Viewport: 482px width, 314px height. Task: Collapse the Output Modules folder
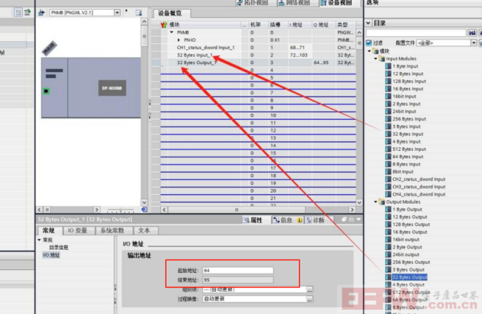click(375, 202)
